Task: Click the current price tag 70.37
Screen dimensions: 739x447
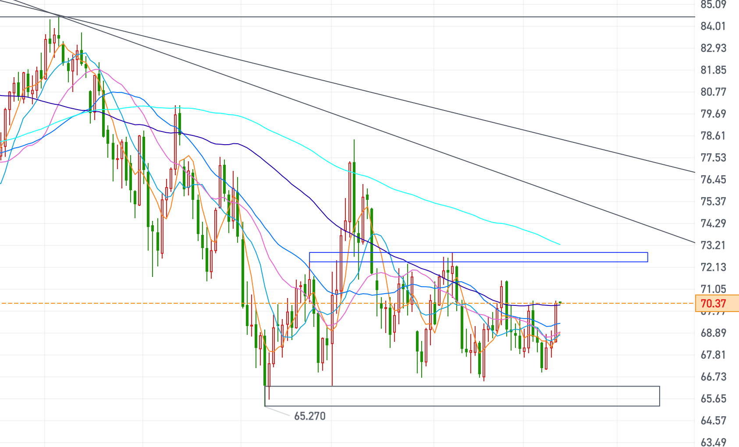Action: [717, 303]
